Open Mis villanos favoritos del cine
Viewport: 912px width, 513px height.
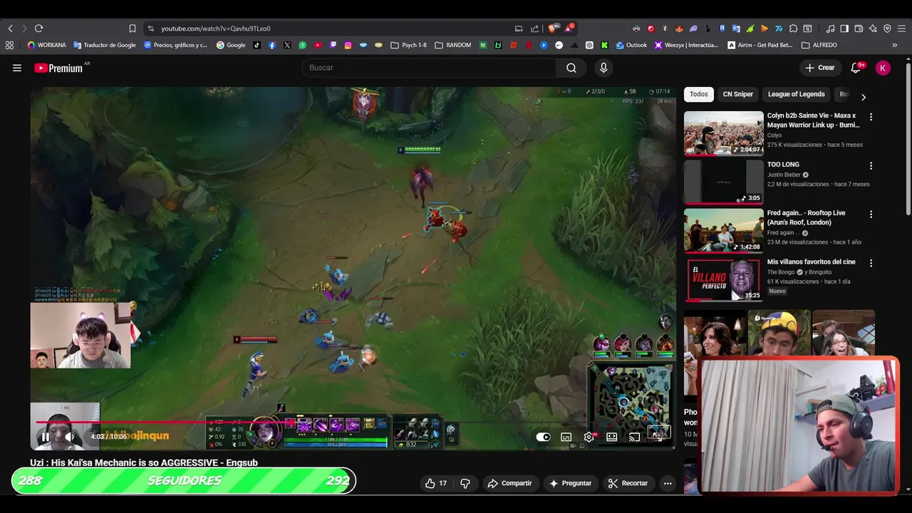[811, 261]
